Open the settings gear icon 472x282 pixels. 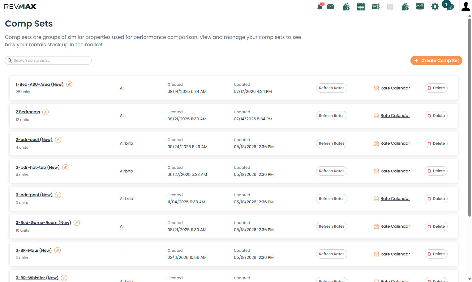click(435, 6)
